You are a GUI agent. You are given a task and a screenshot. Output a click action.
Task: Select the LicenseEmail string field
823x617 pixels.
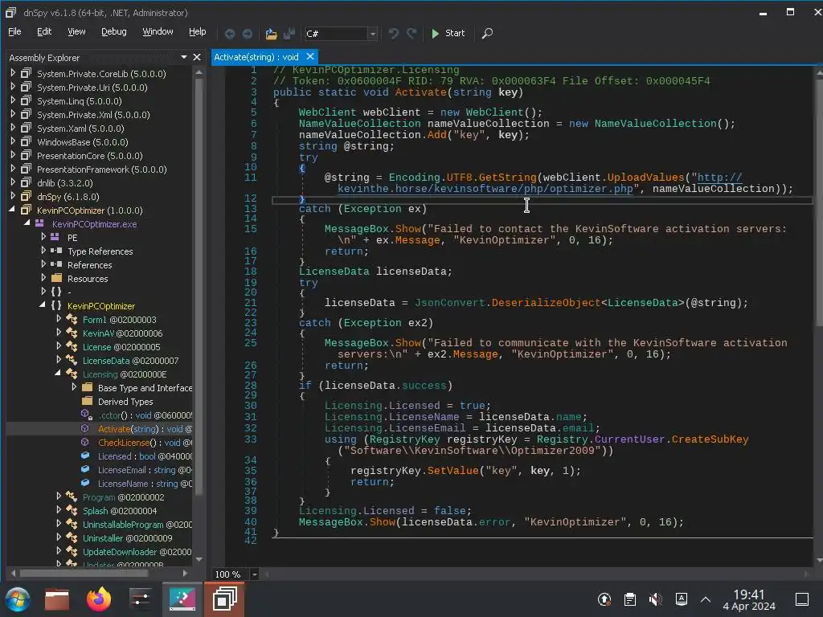click(145, 470)
